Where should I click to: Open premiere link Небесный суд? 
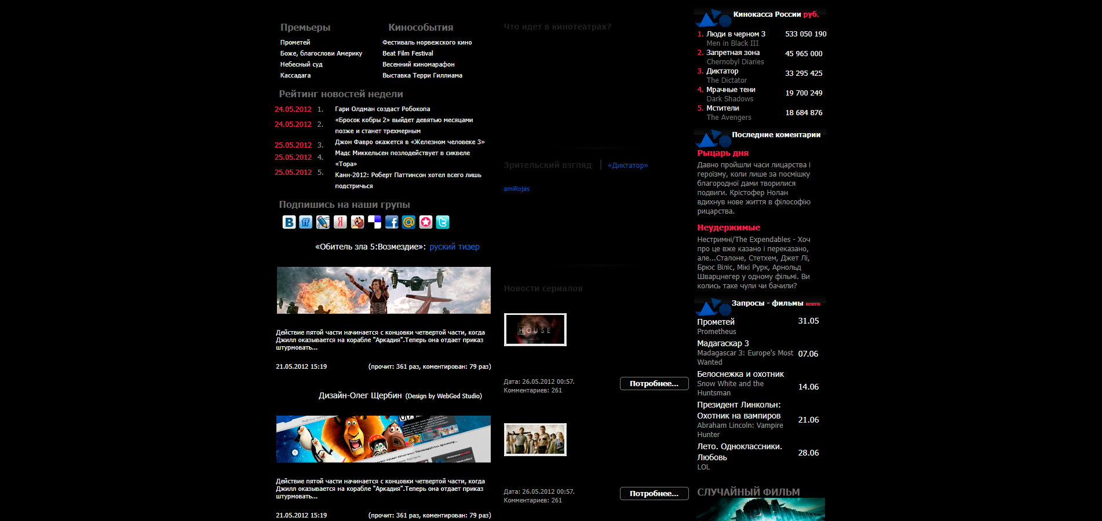(301, 64)
